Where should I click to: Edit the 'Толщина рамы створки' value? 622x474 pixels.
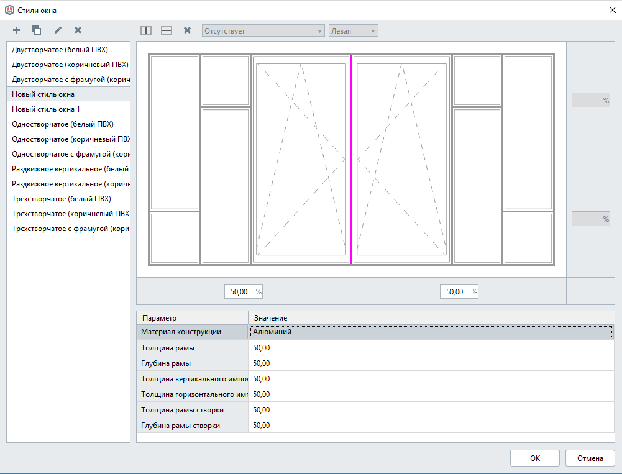(431, 410)
